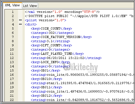Click the star/1.191595 string line

click(82, 83)
